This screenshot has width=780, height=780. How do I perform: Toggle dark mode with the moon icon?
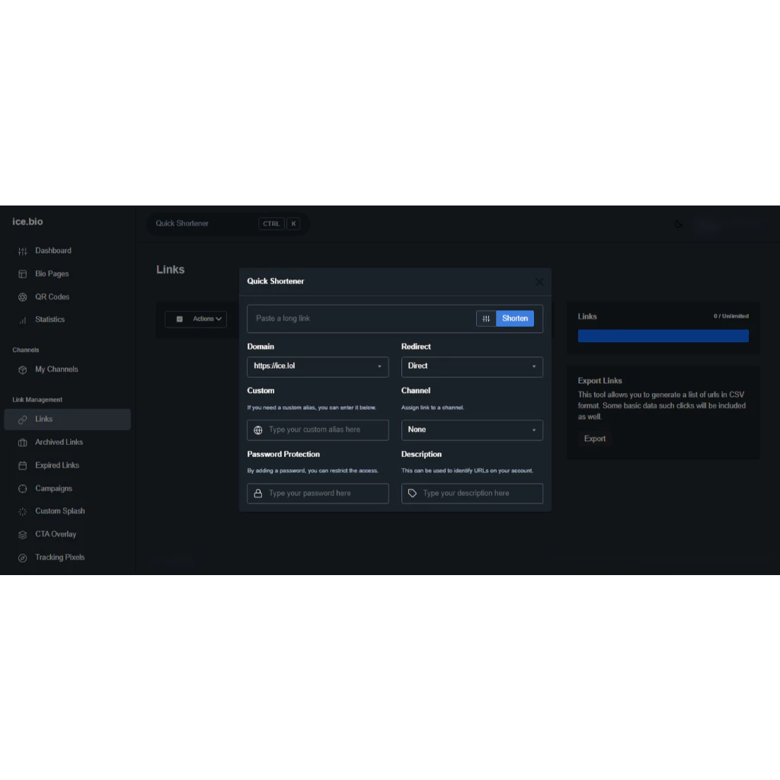pyautogui.click(x=679, y=224)
